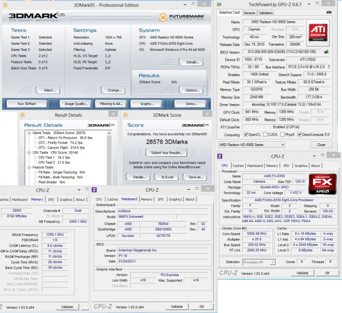This screenshot has height=313, width=342.
Task: Select the Pixel Shader N/A row
Action: (x=52, y=182)
